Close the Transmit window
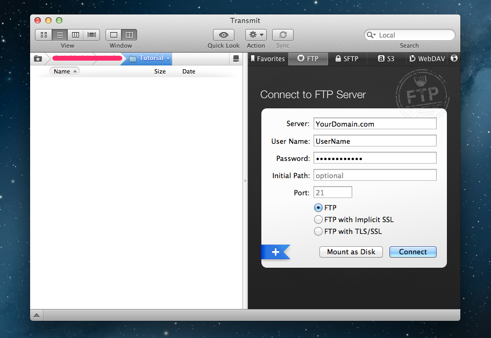491x338 pixels. (38, 20)
